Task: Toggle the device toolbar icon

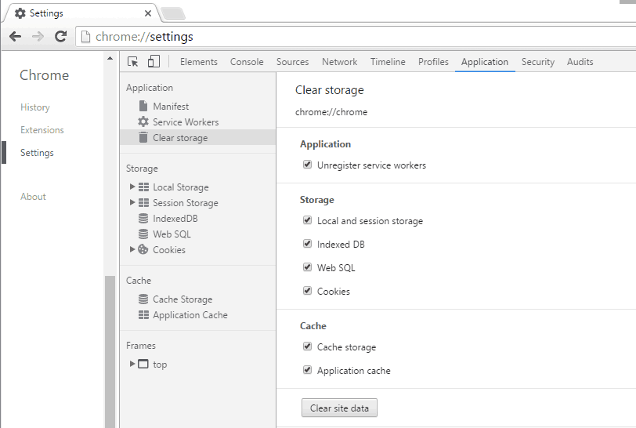Action: tap(154, 61)
